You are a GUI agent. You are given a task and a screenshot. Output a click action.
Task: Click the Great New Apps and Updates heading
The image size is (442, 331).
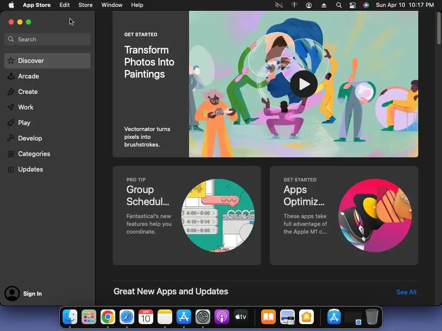[x=171, y=291]
